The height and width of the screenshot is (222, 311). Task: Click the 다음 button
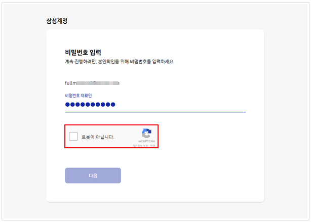[93, 175]
